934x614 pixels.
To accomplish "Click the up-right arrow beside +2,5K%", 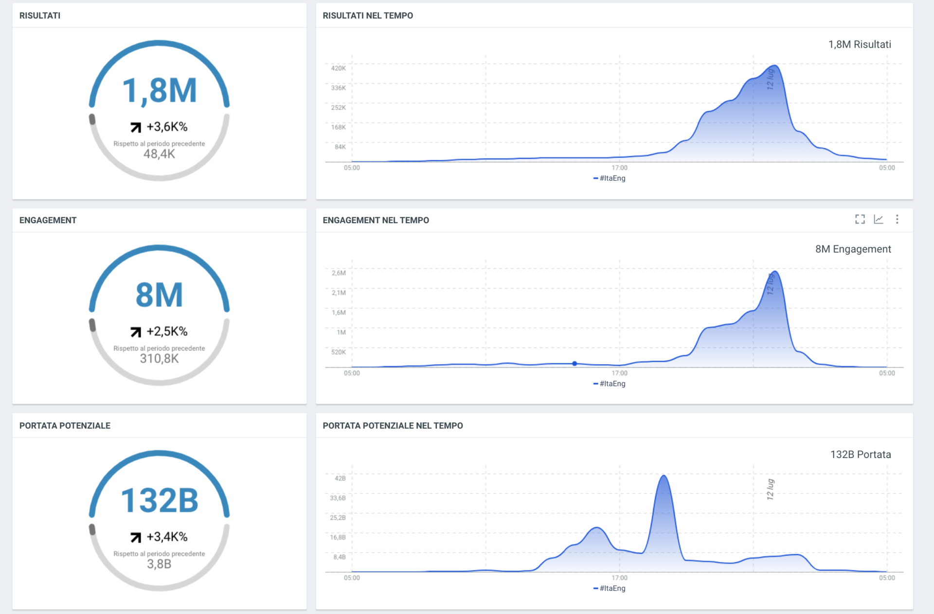I will (x=136, y=332).
